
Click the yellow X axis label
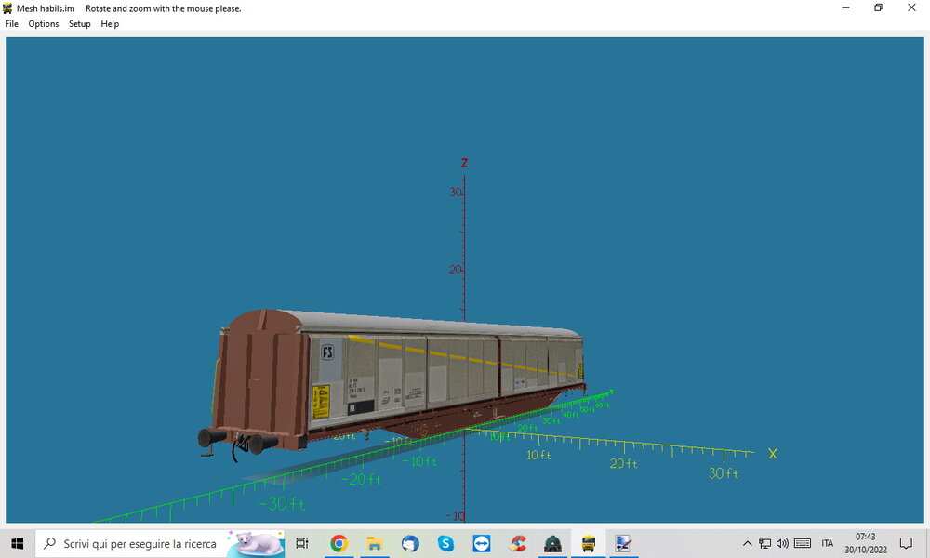click(x=772, y=454)
